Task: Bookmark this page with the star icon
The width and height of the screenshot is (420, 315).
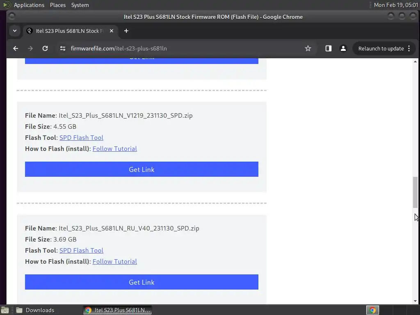Action: click(x=308, y=48)
